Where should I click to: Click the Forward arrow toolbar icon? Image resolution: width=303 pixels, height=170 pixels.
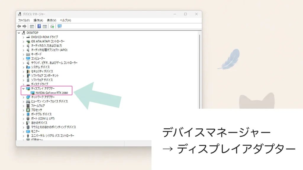[x=24, y=26]
